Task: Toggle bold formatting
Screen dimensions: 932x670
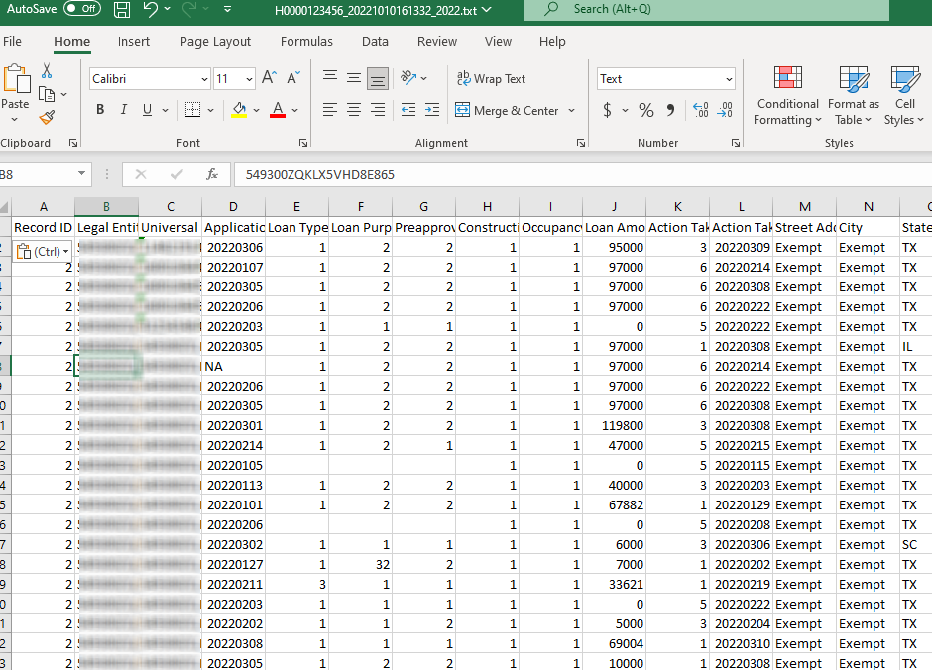Action: click(99, 110)
